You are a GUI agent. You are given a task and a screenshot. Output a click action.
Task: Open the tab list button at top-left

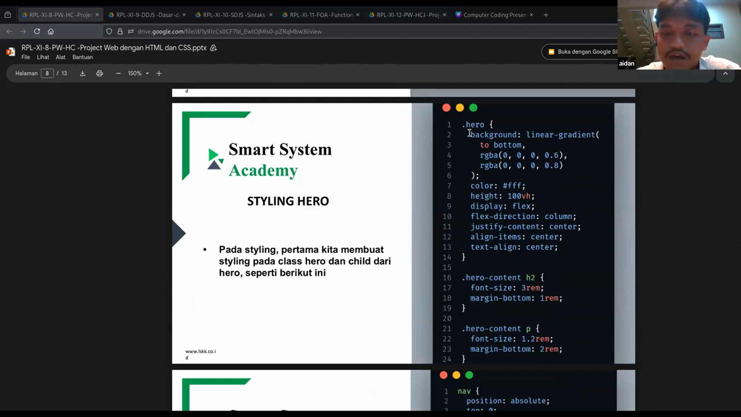click(x=8, y=15)
